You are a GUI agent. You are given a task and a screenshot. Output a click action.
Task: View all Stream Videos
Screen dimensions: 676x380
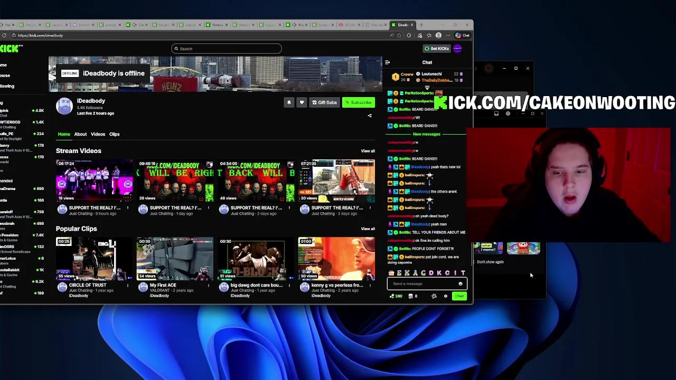pos(368,151)
